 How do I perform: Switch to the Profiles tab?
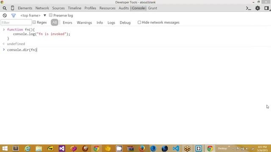(90, 8)
